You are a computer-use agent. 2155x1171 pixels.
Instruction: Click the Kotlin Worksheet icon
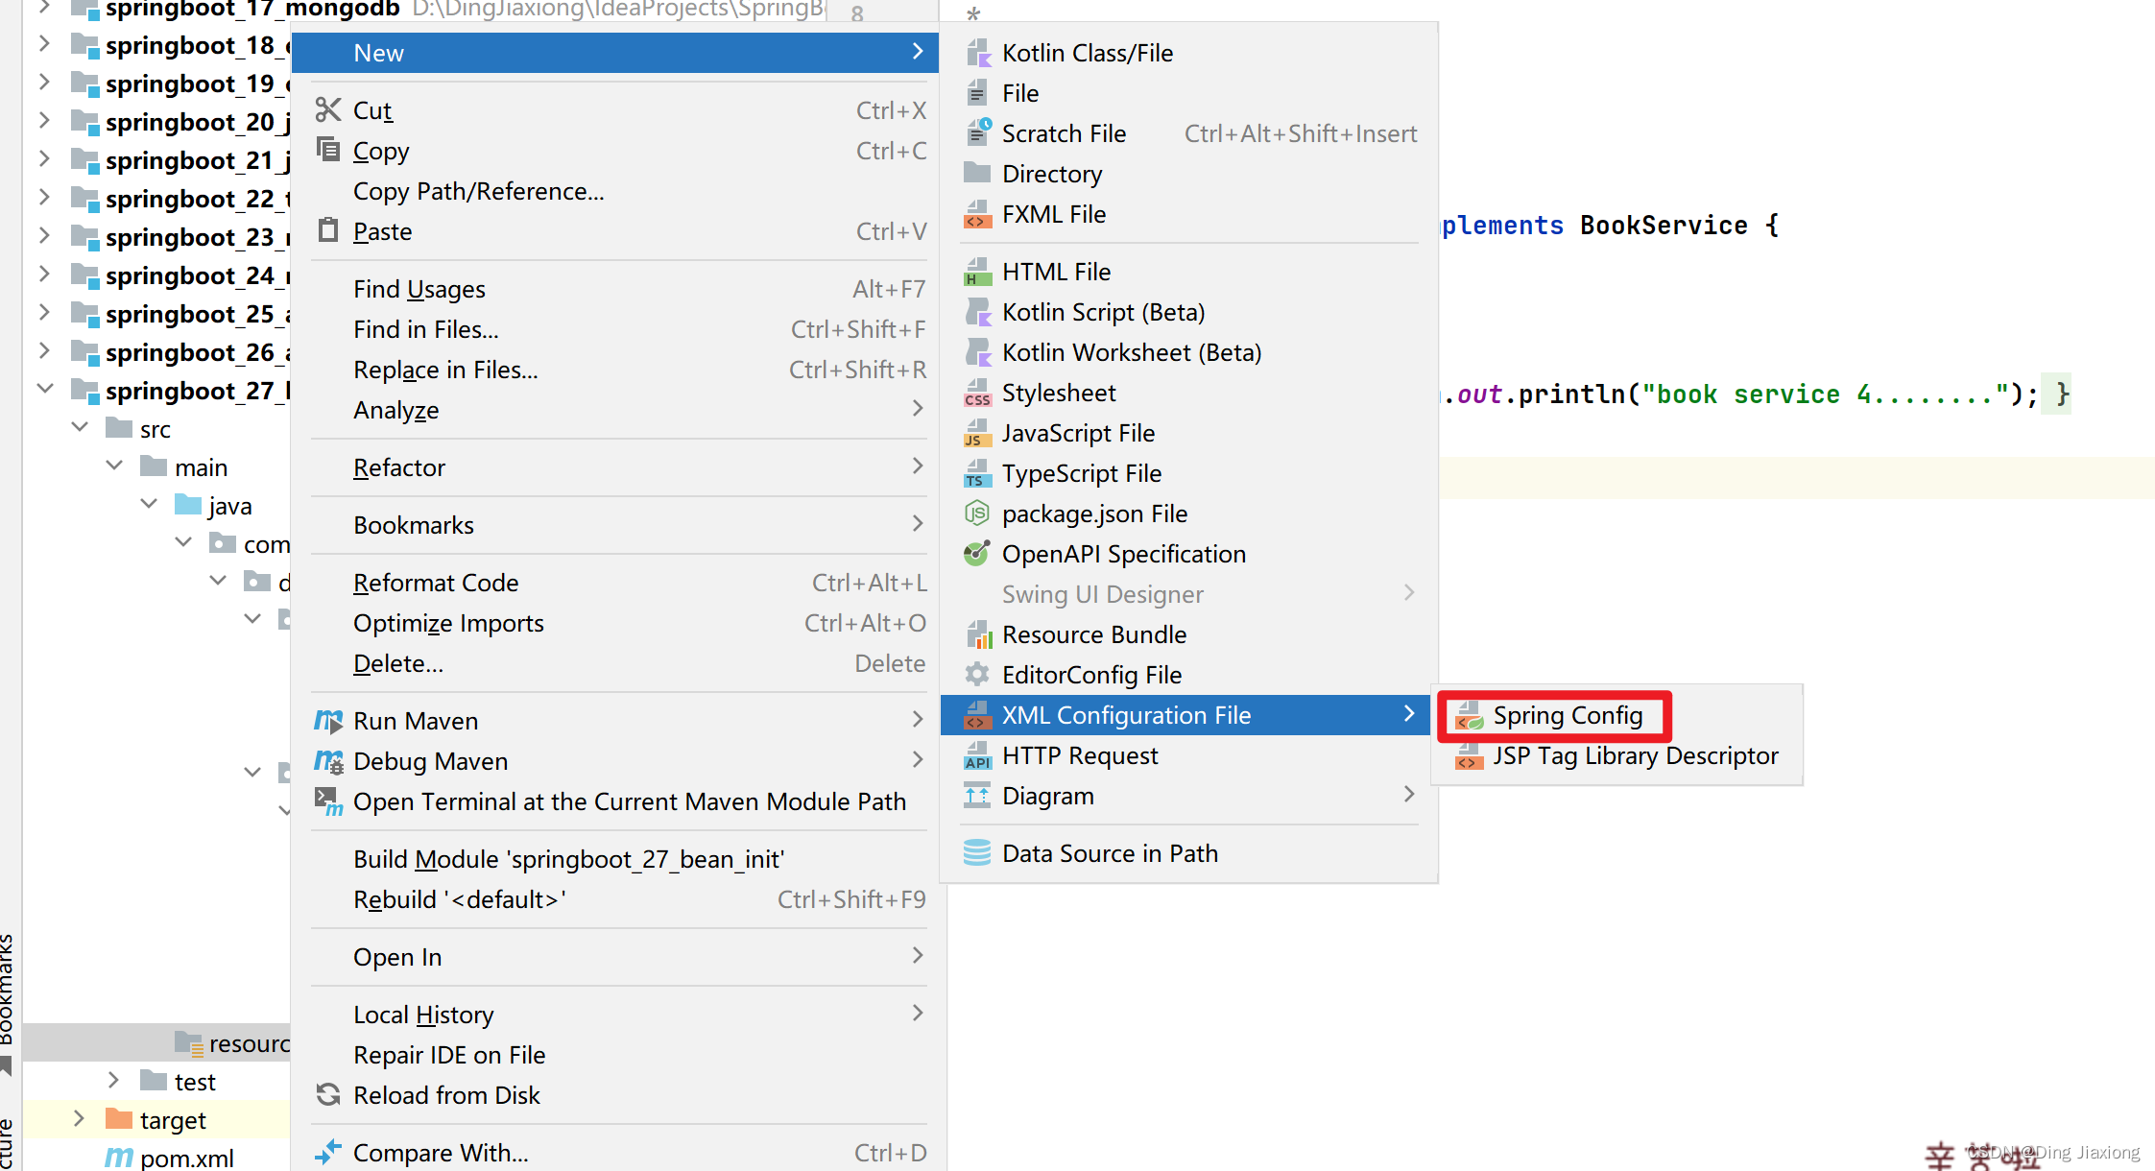977,352
